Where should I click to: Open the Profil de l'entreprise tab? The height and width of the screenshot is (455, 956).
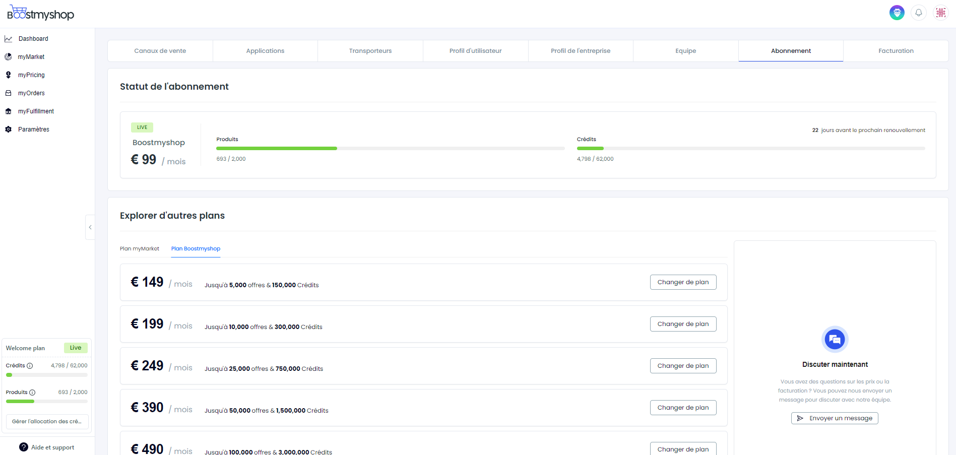581,51
